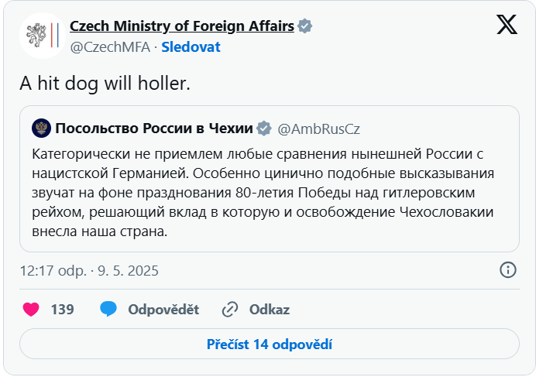Open the quoted Russian embassy tweet text
This screenshot has height=377, width=536.
click(x=263, y=193)
